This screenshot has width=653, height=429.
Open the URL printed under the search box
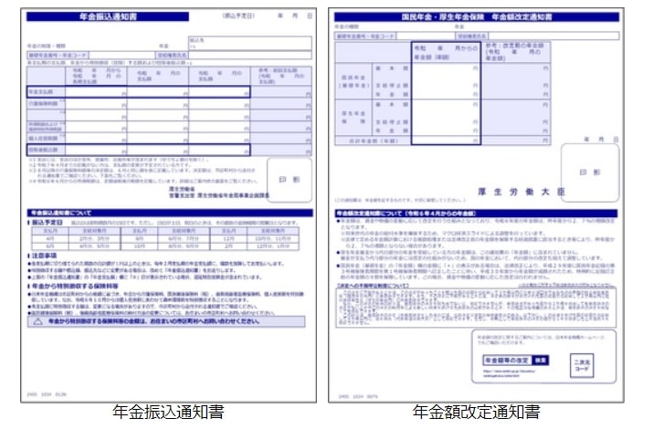click(x=510, y=373)
